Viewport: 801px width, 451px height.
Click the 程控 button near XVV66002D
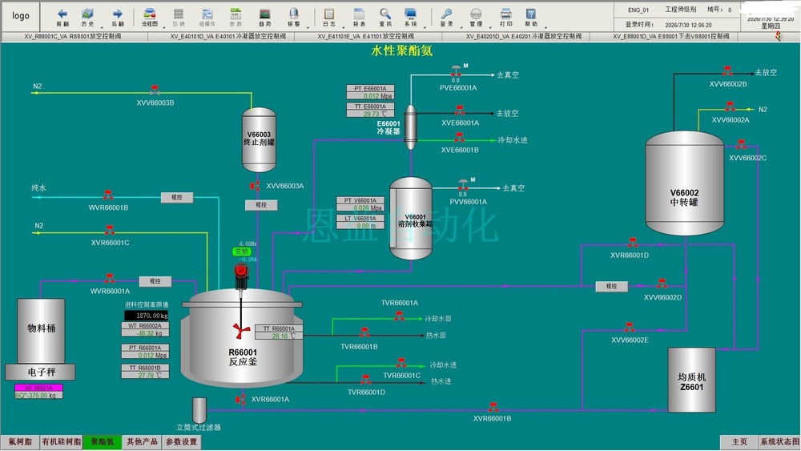click(x=611, y=287)
